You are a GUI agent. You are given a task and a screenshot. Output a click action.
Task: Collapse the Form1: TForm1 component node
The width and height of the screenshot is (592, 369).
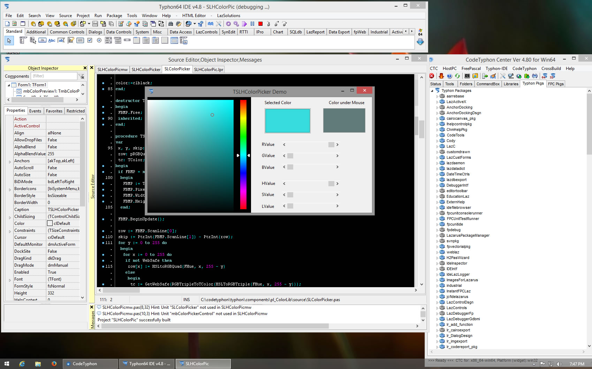9,85
